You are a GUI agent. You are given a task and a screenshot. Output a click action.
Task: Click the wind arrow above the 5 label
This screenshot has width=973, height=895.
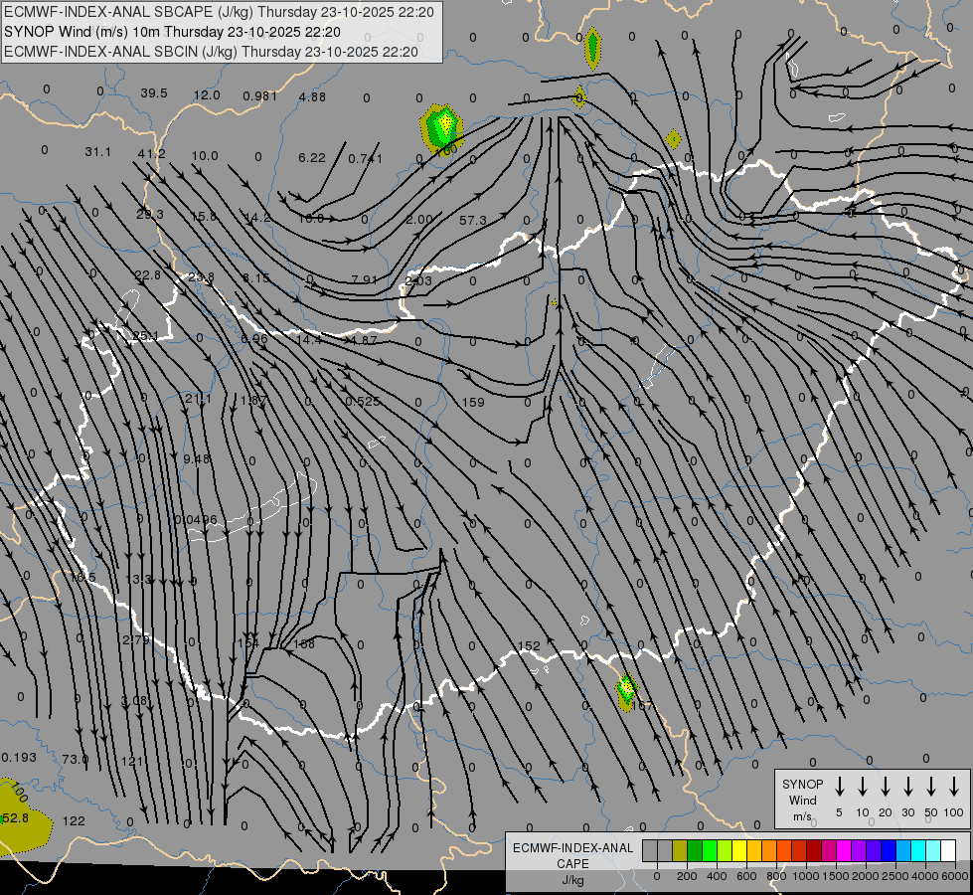tap(839, 787)
